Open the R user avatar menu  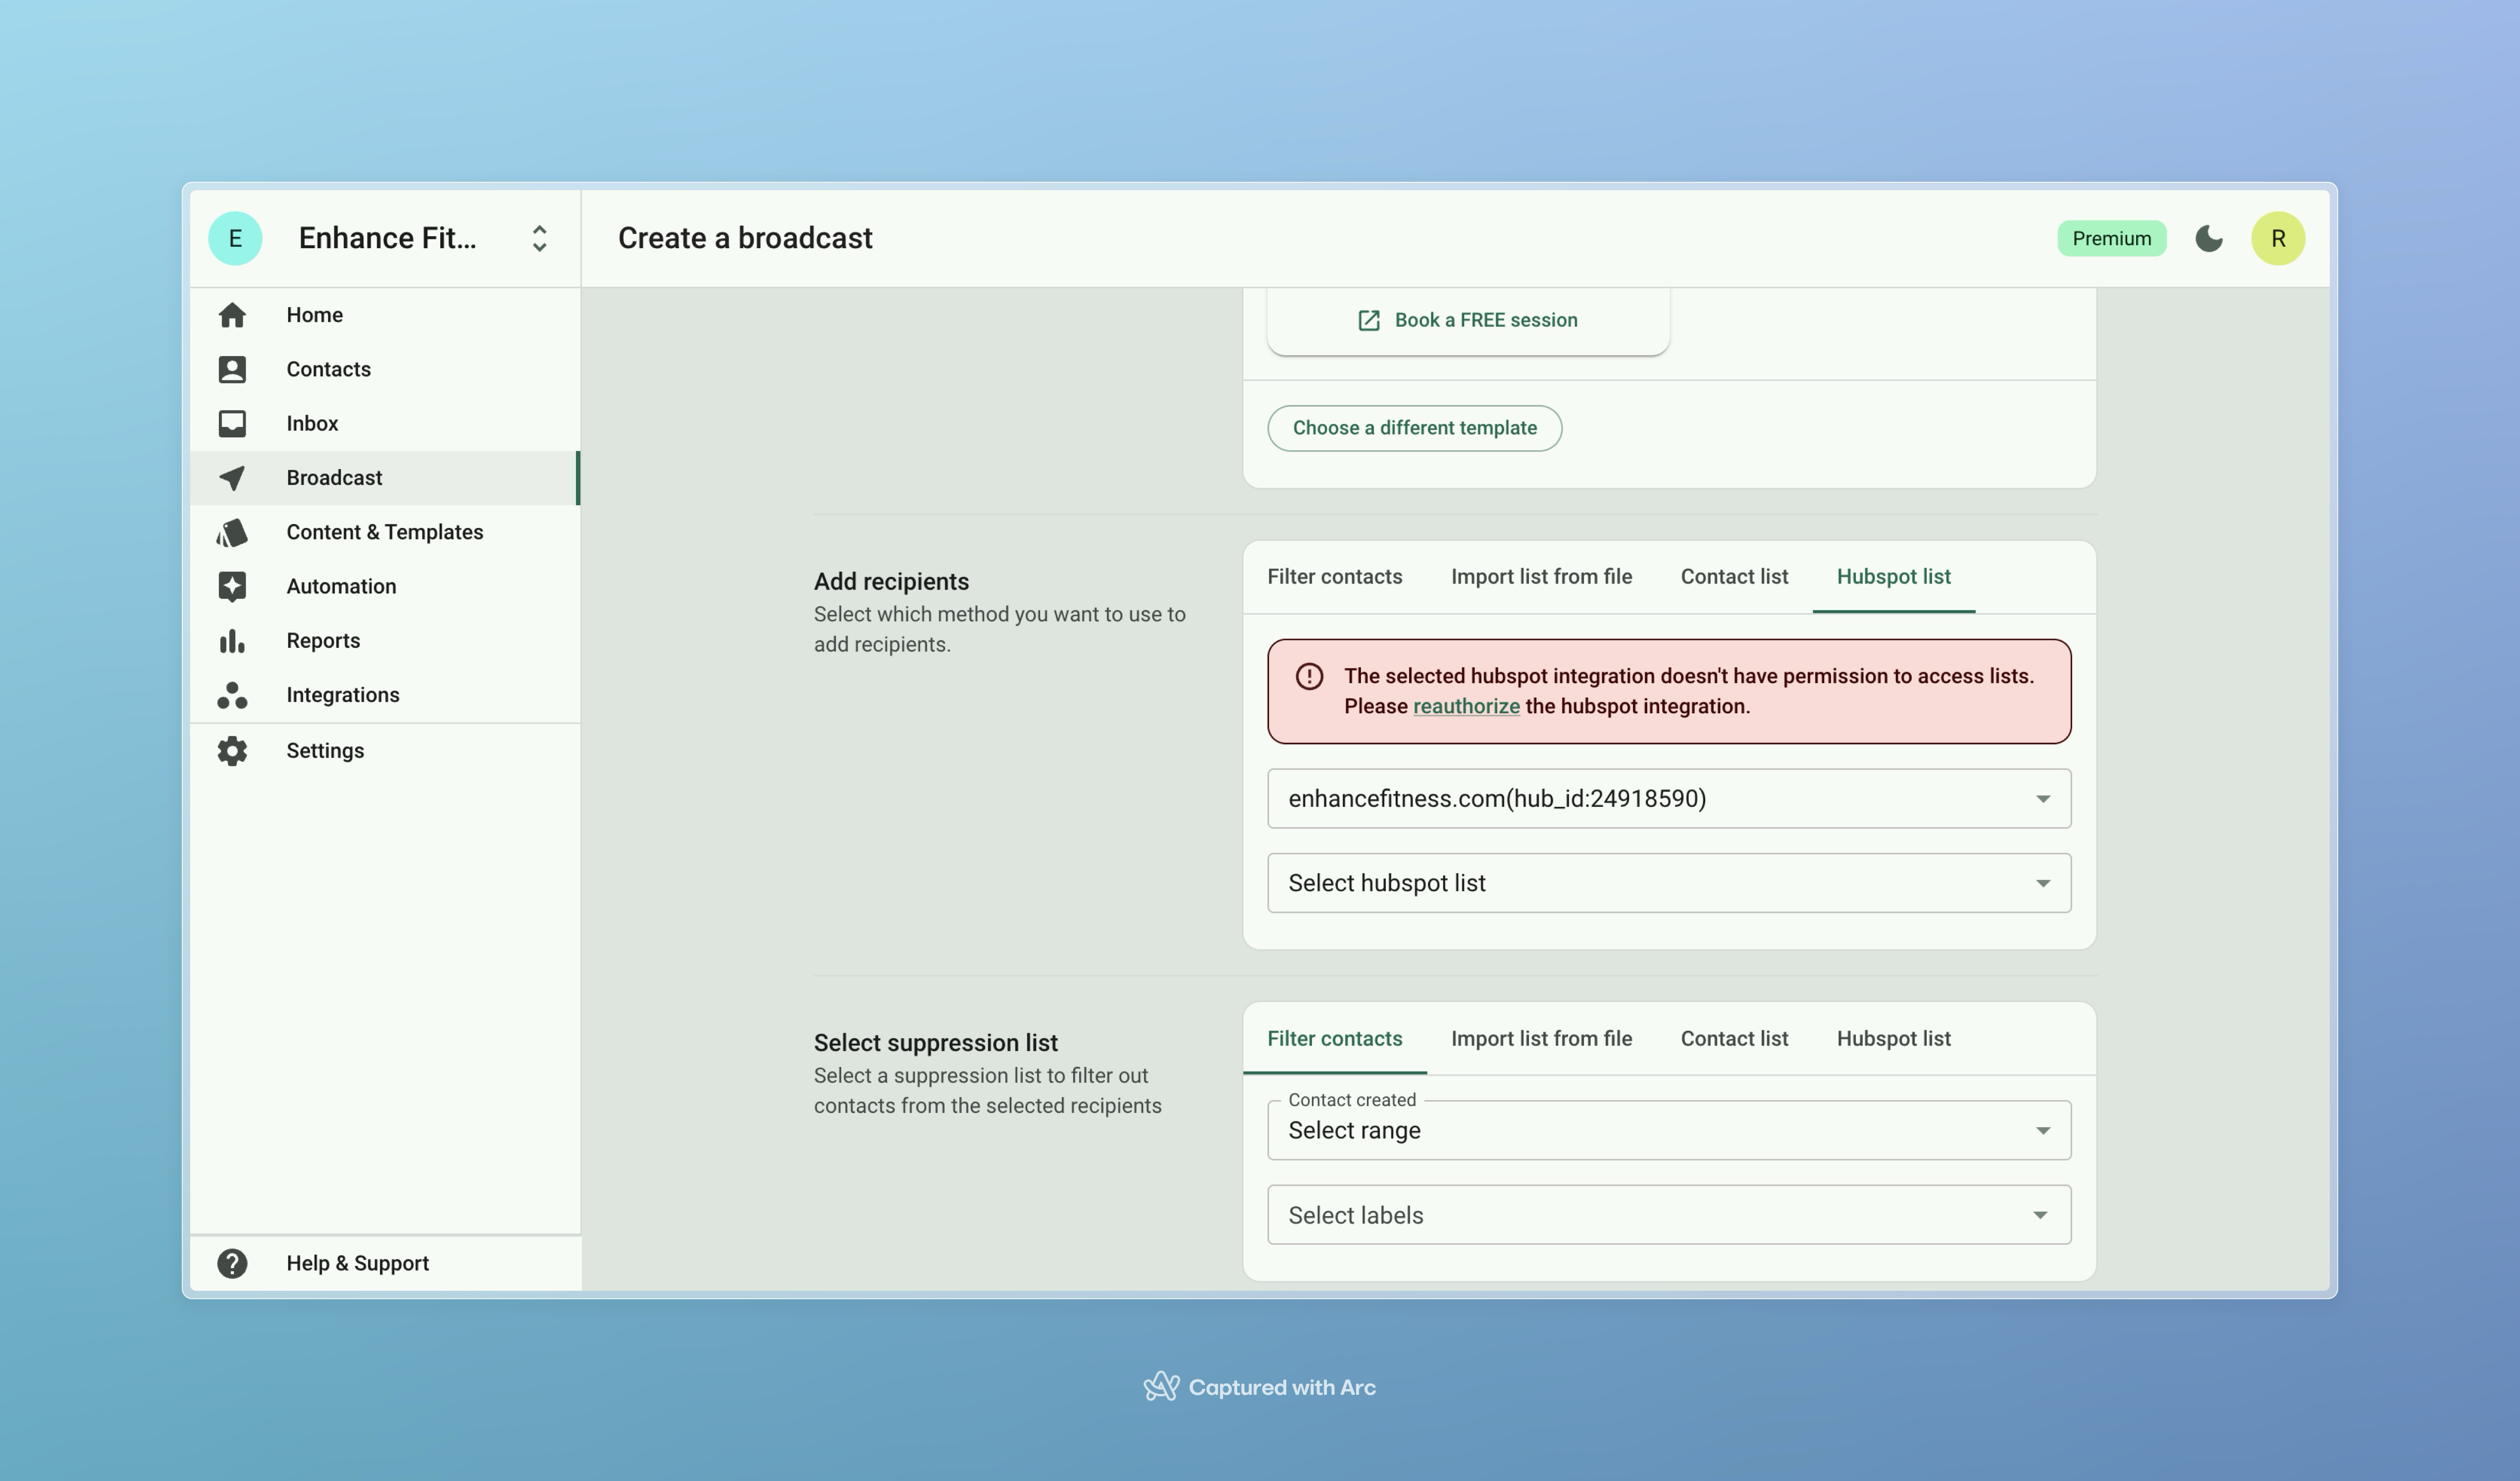point(2278,238)
